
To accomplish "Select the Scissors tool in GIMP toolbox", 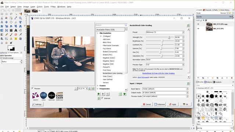I will (x=2, y=18).
